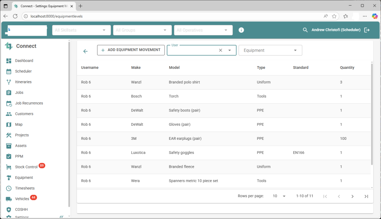Open the Projects tools icon
This screenshot has height=219, width=381.
click(x=9, y=135)
